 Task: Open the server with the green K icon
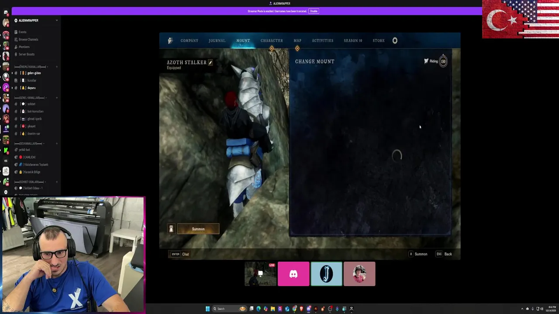click(6, 150)
